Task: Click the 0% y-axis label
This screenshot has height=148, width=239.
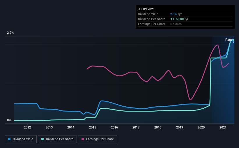Action: (x=9, y=120)
